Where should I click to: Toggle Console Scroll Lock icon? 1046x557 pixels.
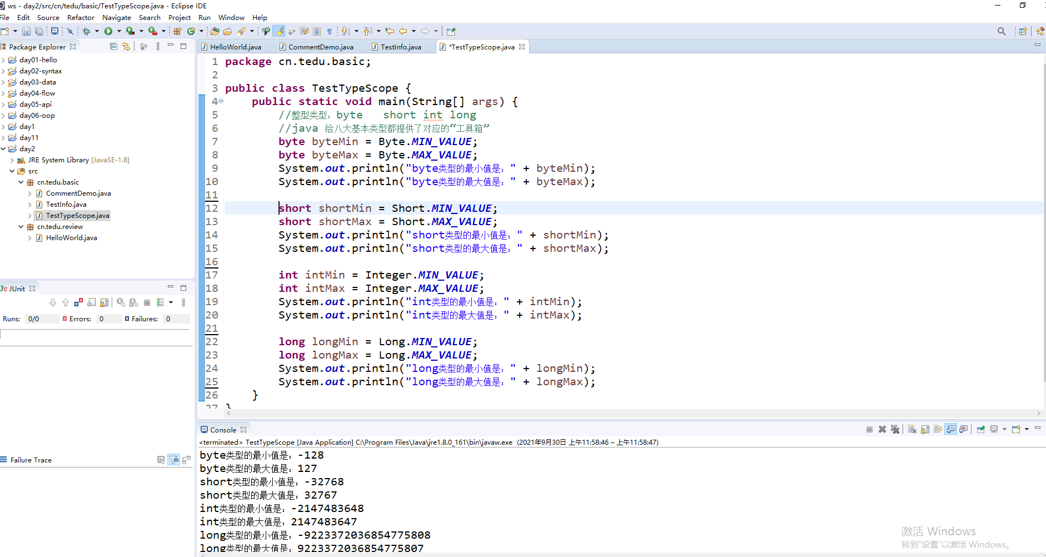pyautogui.click(x=925, y=429)
